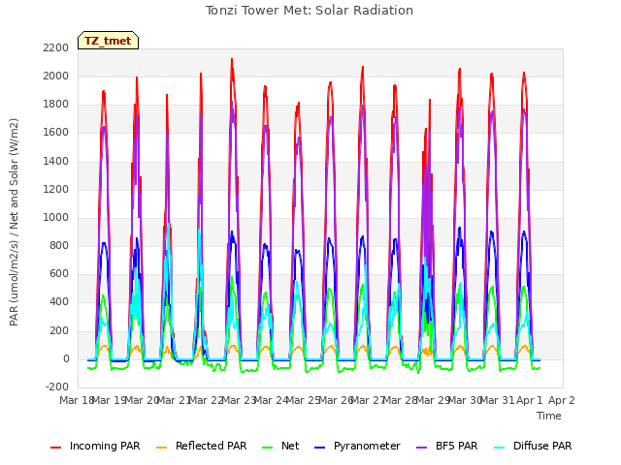Click the x-axis title Time

tap(549, 416)
